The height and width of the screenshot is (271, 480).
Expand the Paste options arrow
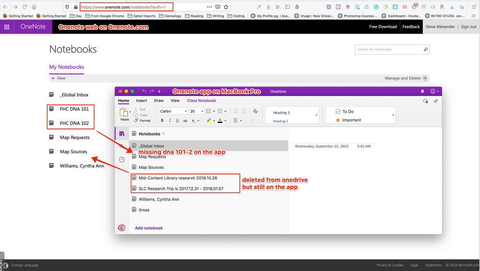click(130, 112)
